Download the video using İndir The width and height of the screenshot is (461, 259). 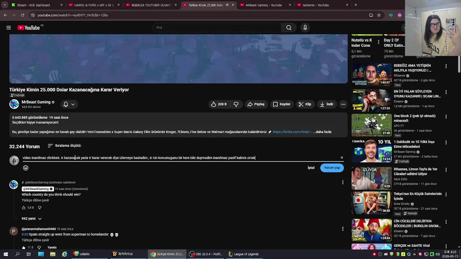[x=326, y=104]
